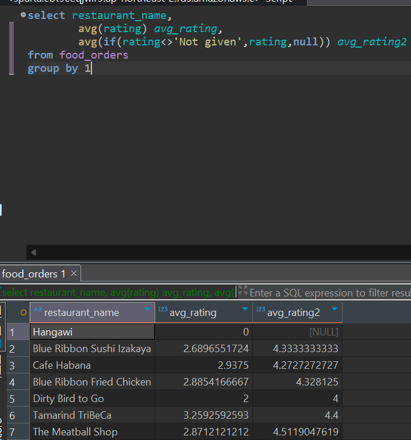Close the food_orders 1 result tab
Image resolution: width=411 pixels, height=440 pixels.
coord(74,273)
